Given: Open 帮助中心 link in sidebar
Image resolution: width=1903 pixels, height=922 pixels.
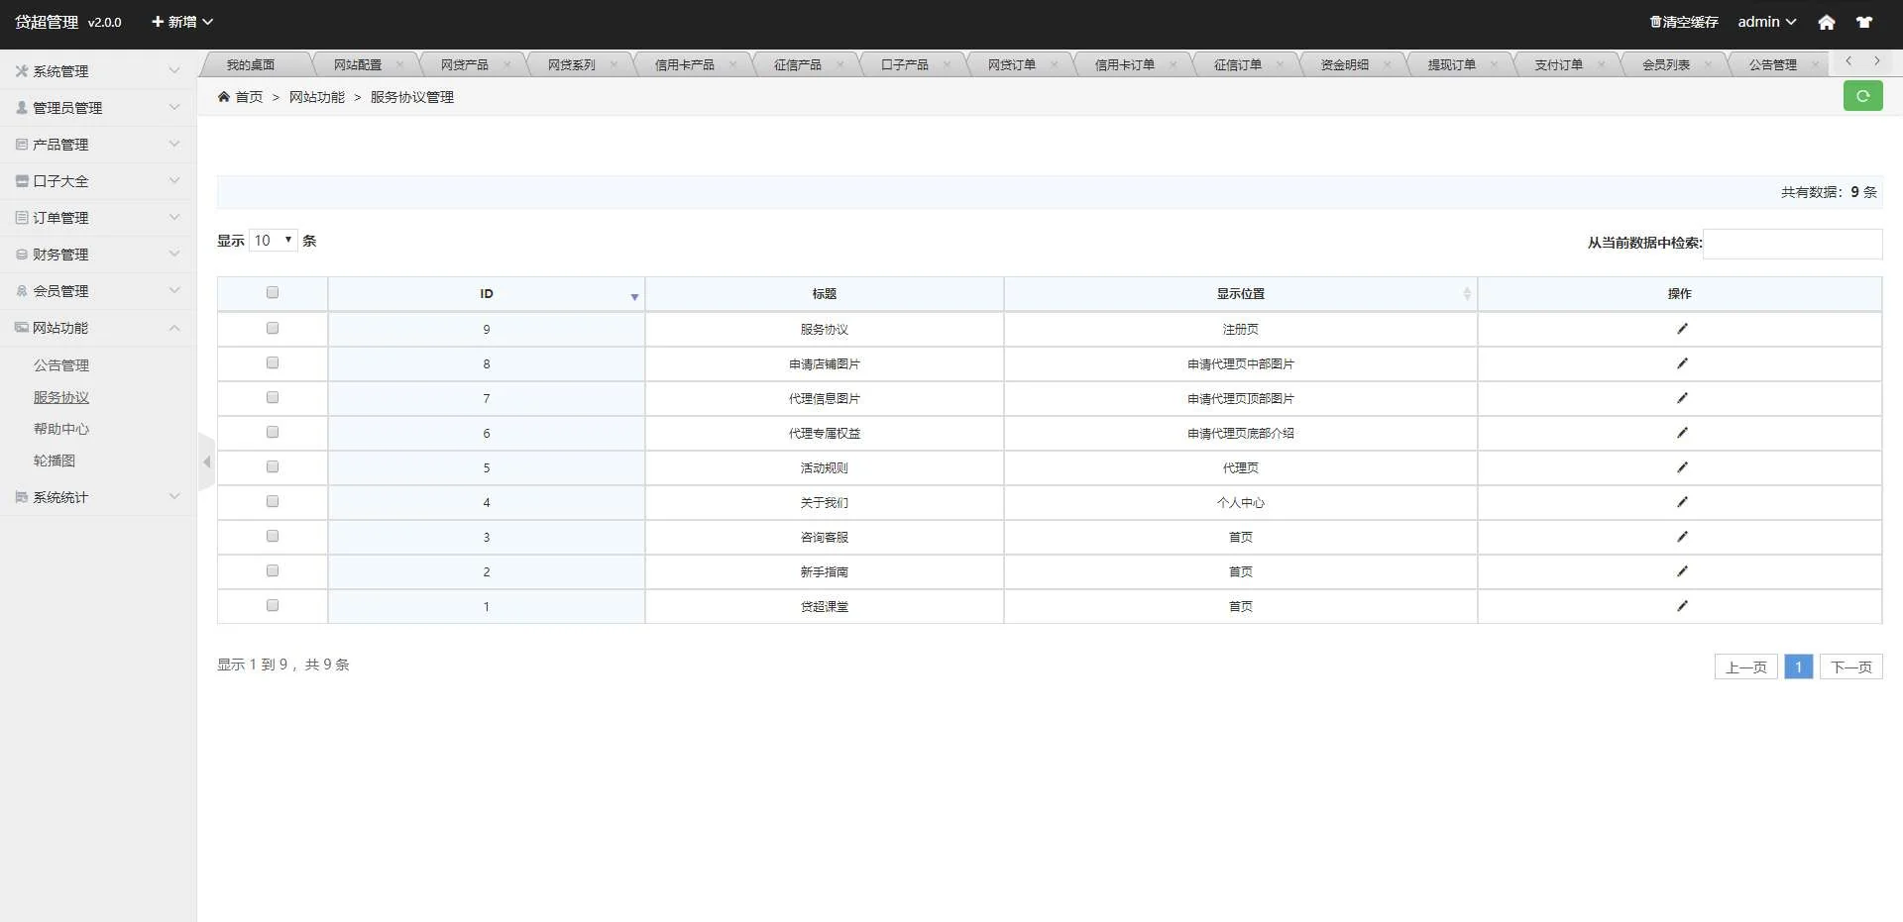Looking at the screenshot, I should tap(61, 429).
